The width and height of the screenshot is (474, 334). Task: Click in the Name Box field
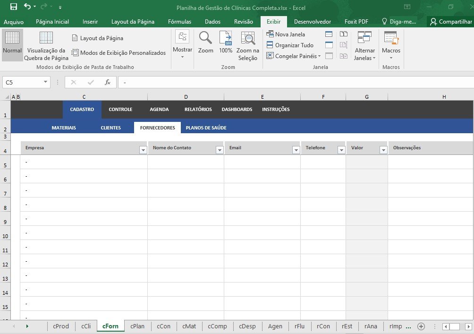[23, 82]
